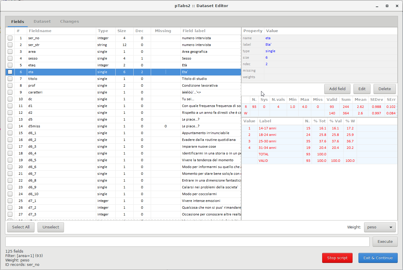Screen dimensions: 403x270
Task: Click the Select All button
Action: point(21,227)
